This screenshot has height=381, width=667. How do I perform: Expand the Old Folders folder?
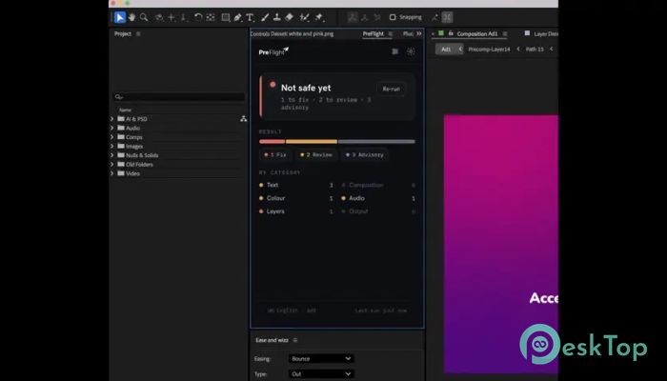pyautogui.click(x=112, y=164)
